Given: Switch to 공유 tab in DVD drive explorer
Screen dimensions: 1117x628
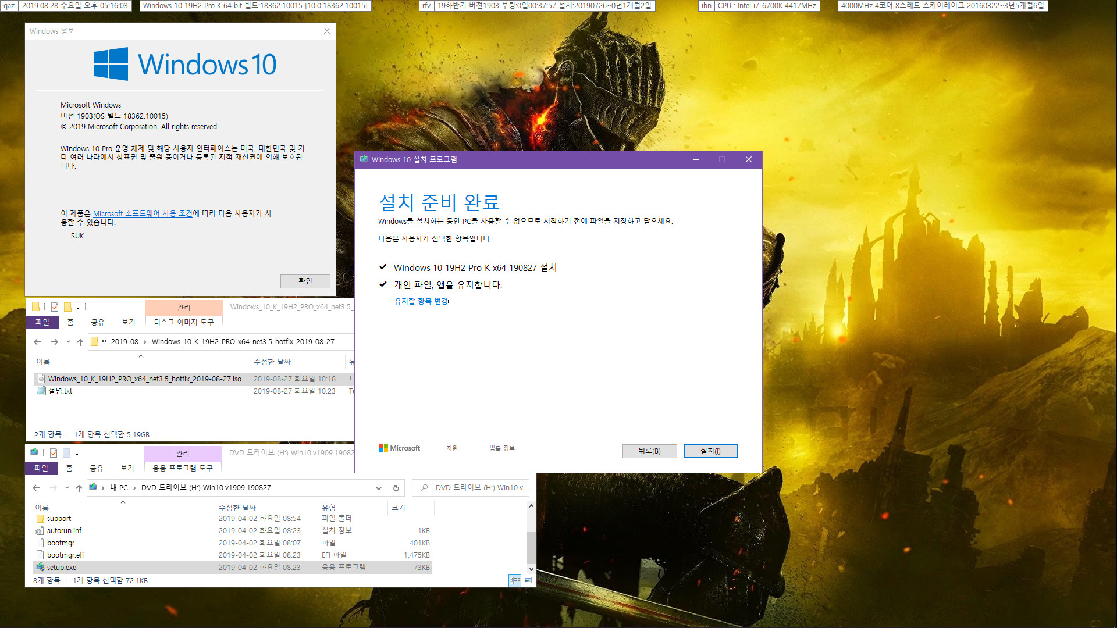Looking at the screenshot, I should [x=97, y=468].
